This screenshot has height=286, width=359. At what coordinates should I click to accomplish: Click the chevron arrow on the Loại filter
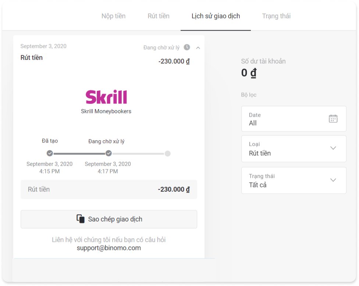coord(333,148)
